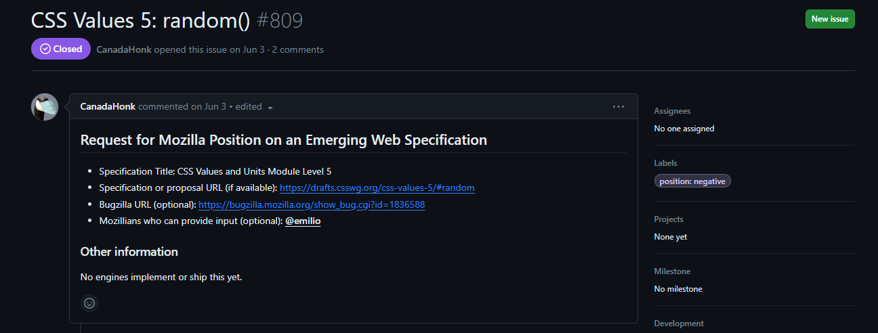Open CanadaHonk profile from the issue header
The height and width of the screenshot is (333, 878).
pos(124,49)
